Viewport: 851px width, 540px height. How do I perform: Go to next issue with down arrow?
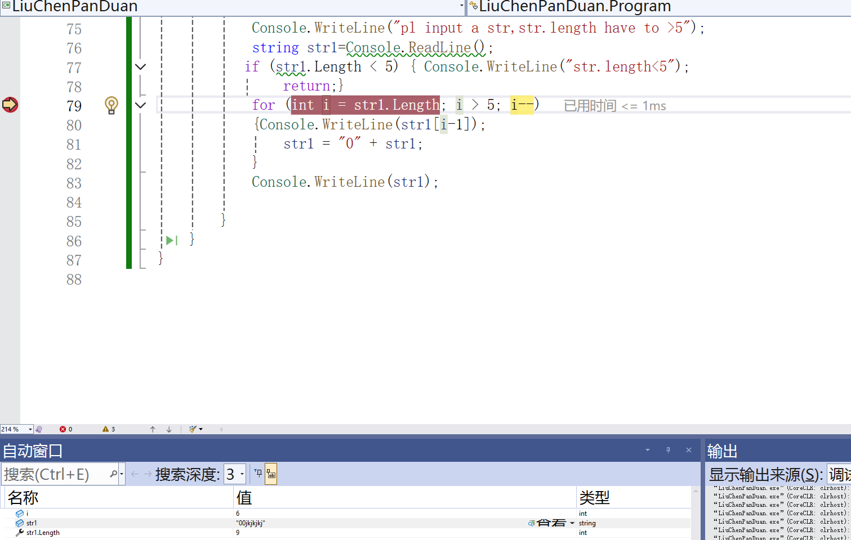pos(169,429)
